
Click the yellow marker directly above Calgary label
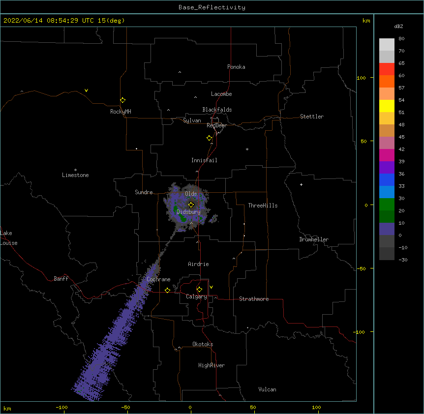click(x=199, y=290)
